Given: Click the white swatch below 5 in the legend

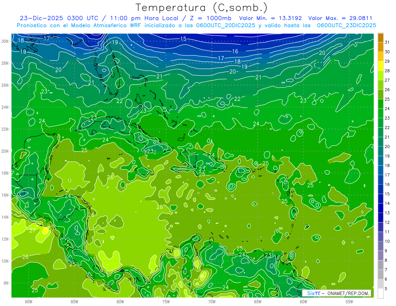Looking at the screenshot, I should 380,293.
